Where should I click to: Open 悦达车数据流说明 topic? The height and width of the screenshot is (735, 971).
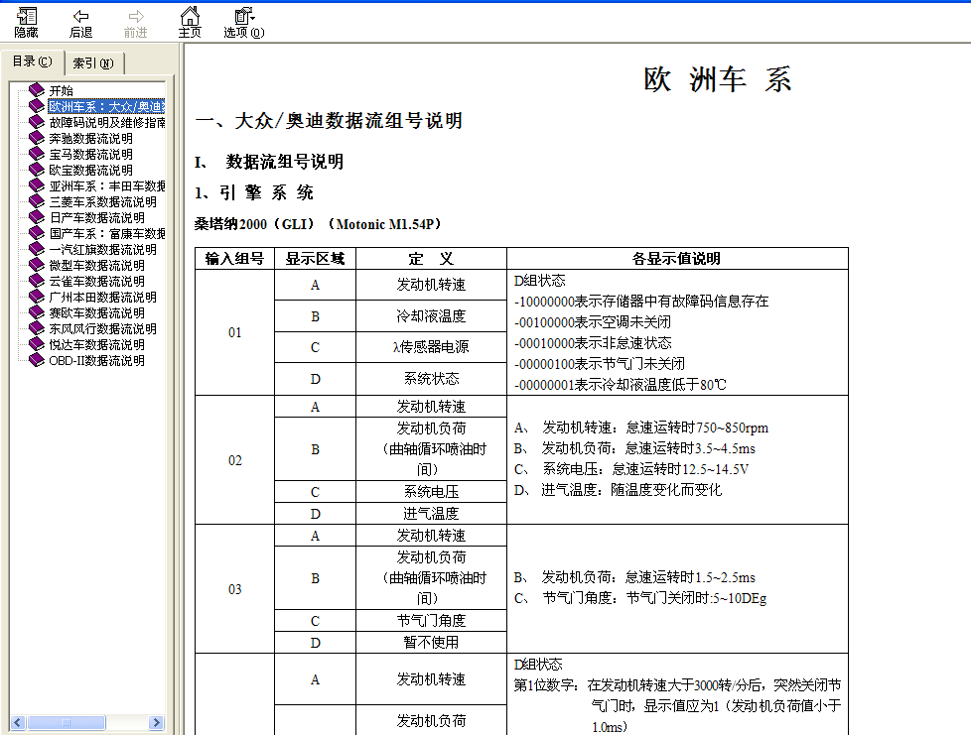click(97, 344)
